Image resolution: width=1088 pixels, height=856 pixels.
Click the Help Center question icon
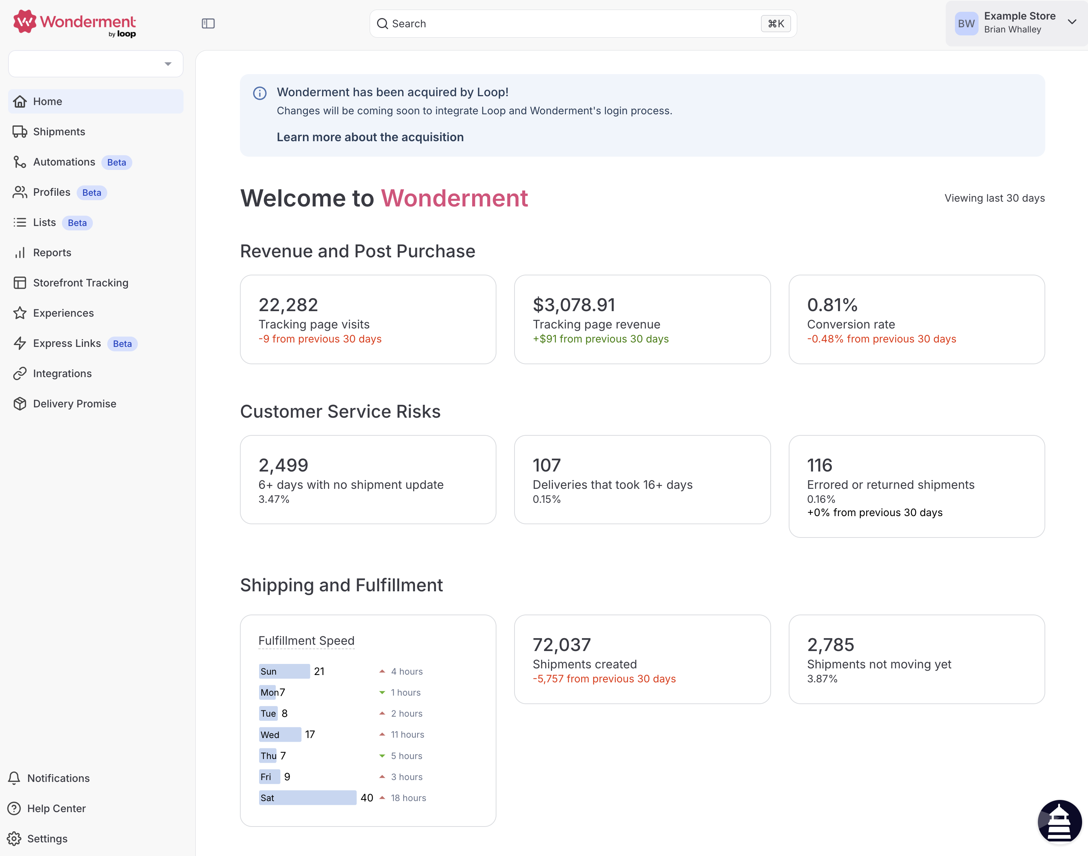[14, 808]
